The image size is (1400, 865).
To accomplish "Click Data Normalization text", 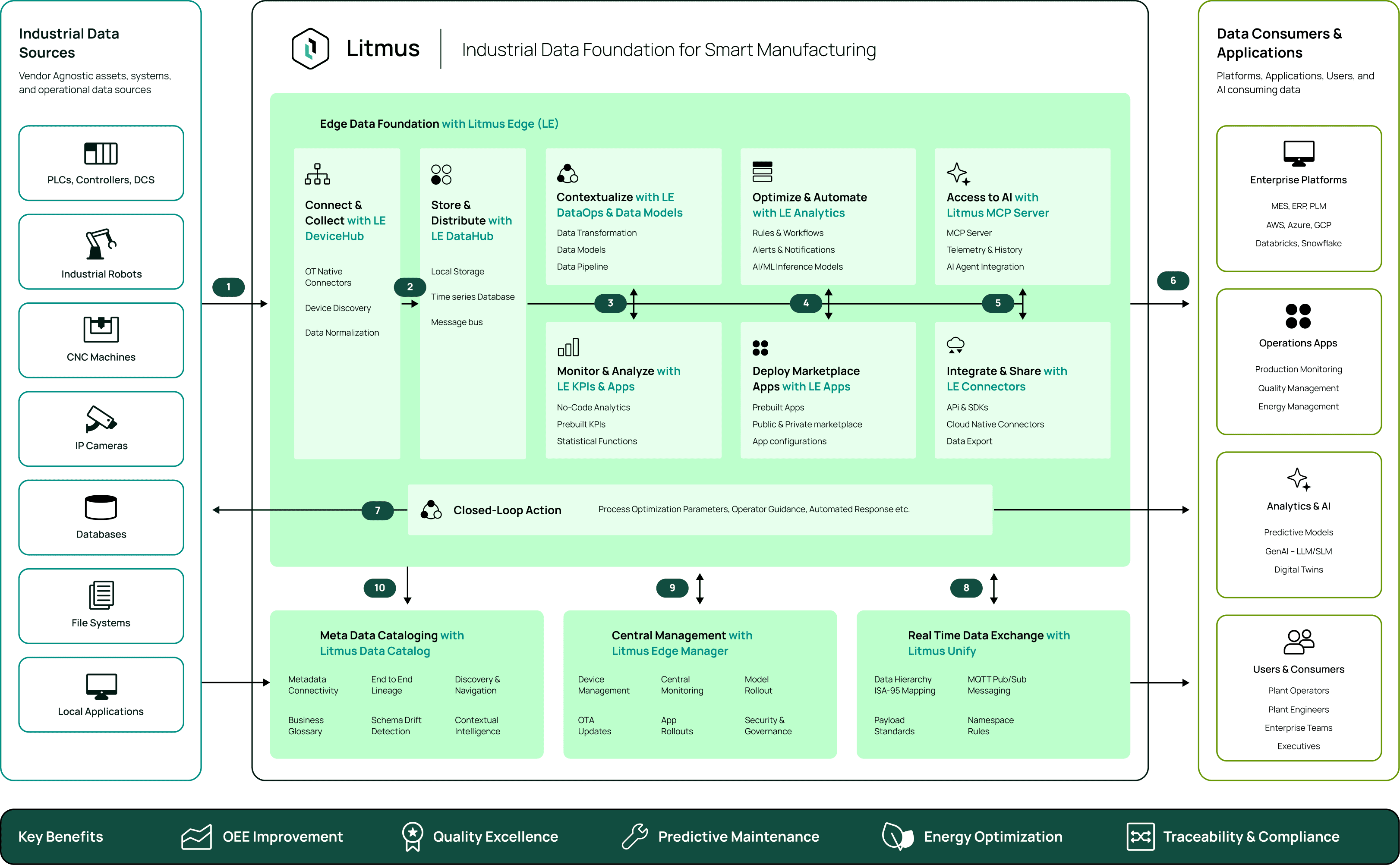I will pyautogui.click(x=341, y=332).
